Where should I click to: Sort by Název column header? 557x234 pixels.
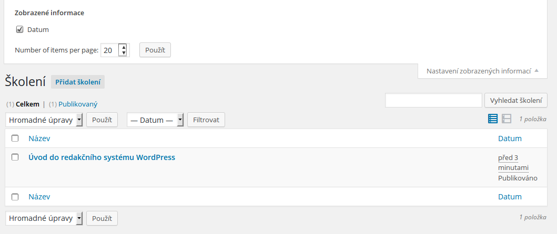click(x=39, y=139)
